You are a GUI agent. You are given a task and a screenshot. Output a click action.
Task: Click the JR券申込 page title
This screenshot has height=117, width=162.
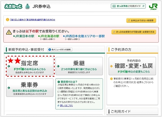[42, 6]
